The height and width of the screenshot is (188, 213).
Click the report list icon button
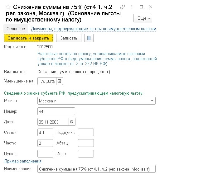tap(89, 38)
